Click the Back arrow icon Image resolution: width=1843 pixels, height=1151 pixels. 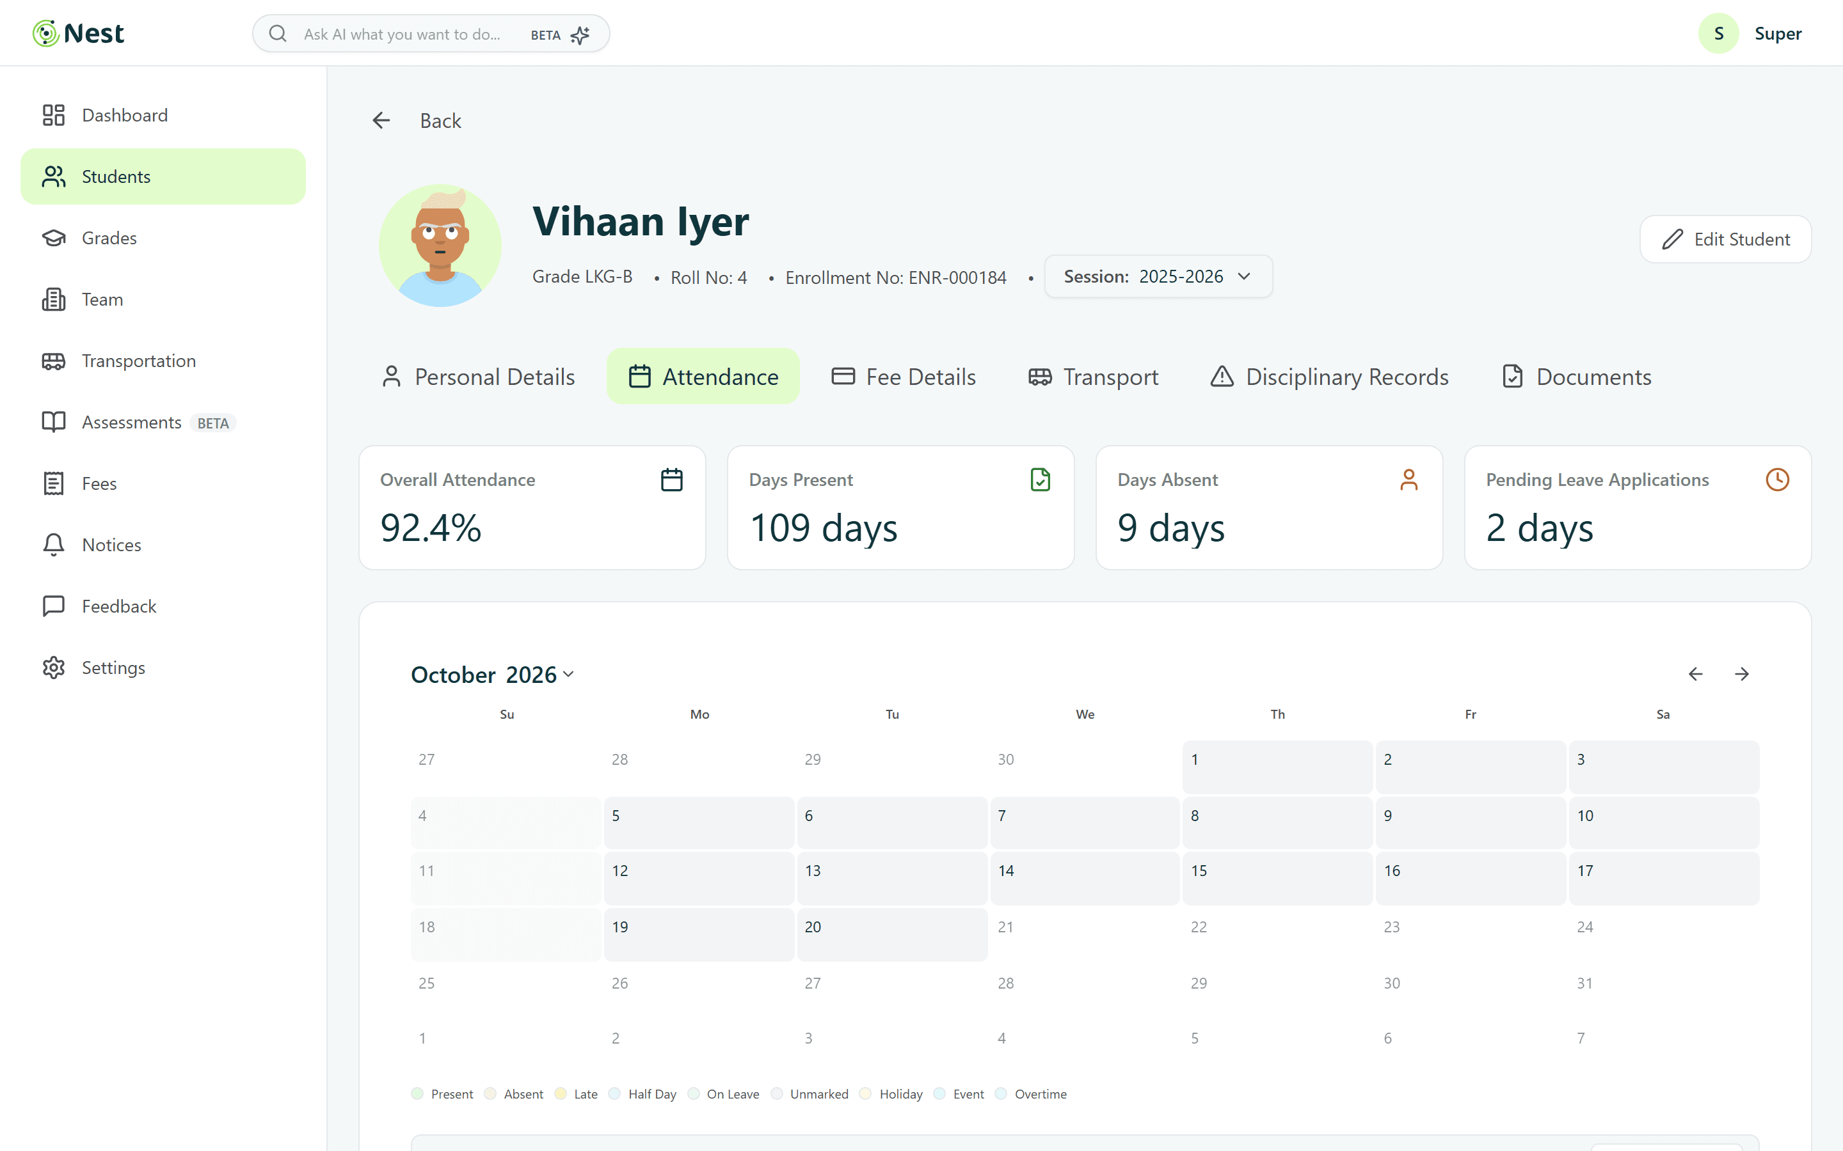coord(381,120)
